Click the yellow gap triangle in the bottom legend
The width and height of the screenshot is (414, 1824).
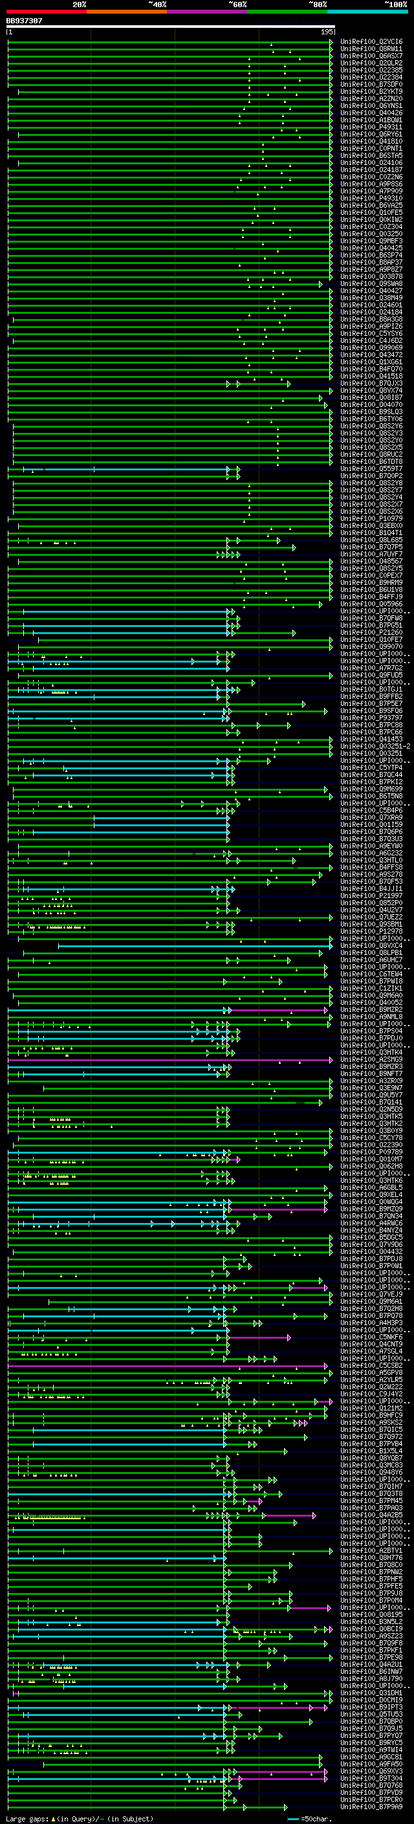[x=53, y=1818]
